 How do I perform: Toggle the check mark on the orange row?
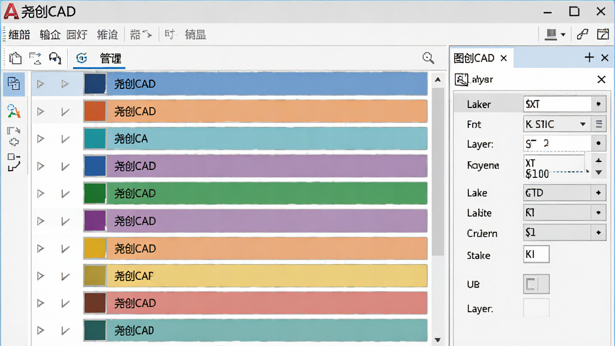tap(65, 111)
